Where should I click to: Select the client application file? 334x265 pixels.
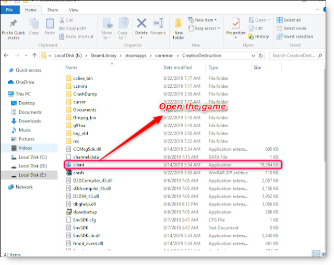pyautogui.click(x=173, y=165)
